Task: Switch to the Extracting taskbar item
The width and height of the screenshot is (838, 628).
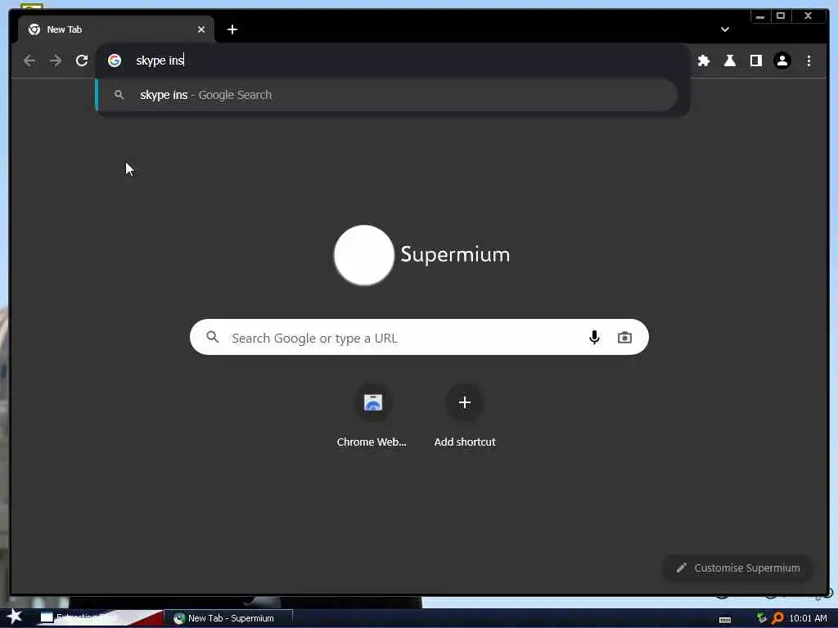Action: coord(101,618)
